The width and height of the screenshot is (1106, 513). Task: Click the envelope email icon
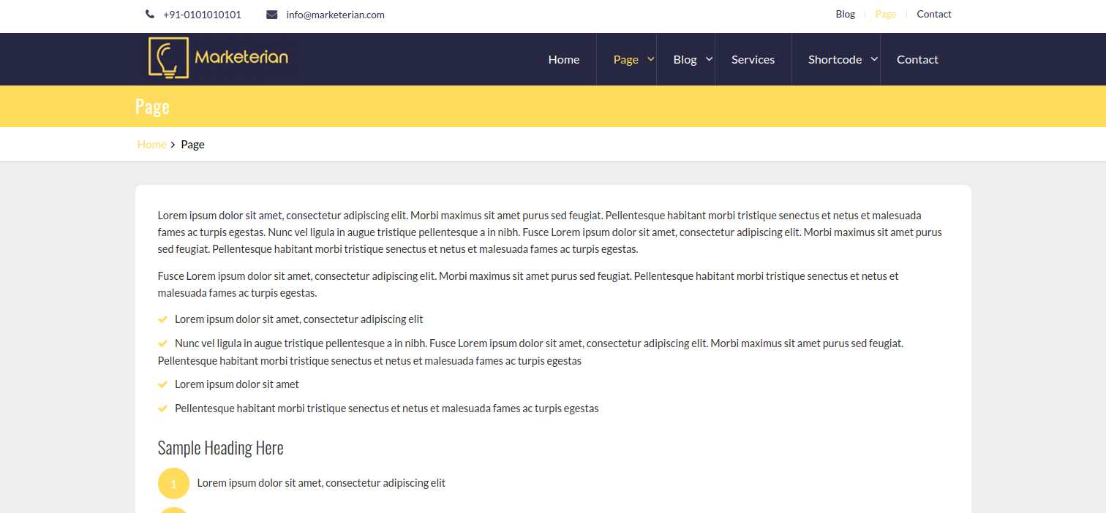point(271,15)
